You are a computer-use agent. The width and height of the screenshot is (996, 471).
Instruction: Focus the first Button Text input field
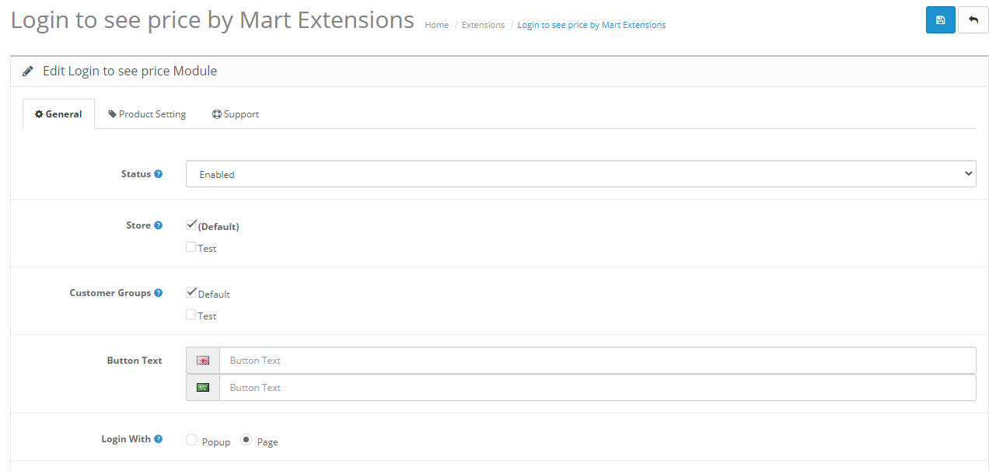pyautogui.click(x=597, y=361)
